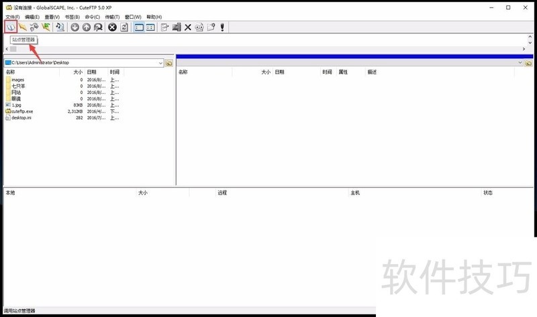Open the Site Manager book icon
The width and height of the screenshot is (537, 317).
[x=11, y=27]
